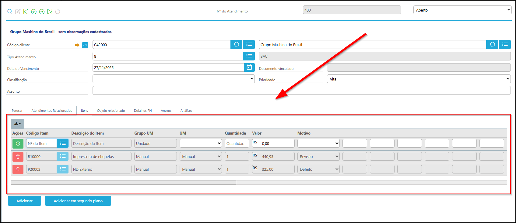Go to the next record arrow
This screenshot has width=516, height=223.
tap(42, 12)
